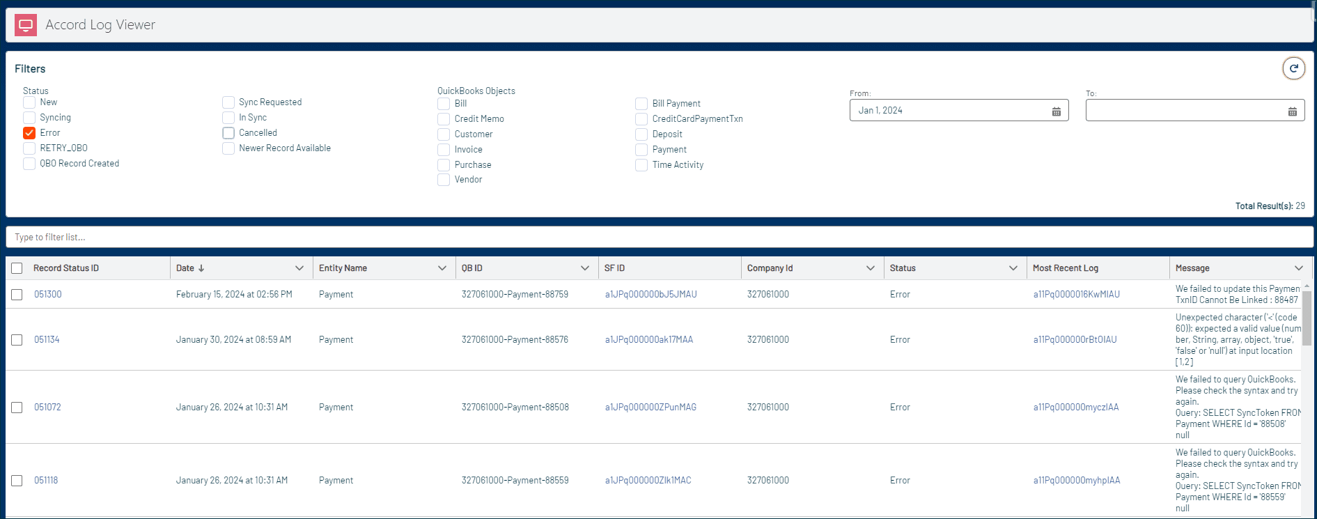Click the refresh icon in Filters panel
1317x519 pixels.
click(1293, 68)
